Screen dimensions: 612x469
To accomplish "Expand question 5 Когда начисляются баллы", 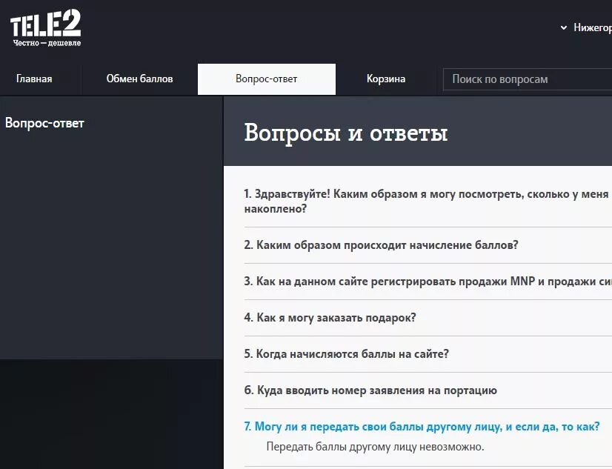I will (x=346, y=354).
